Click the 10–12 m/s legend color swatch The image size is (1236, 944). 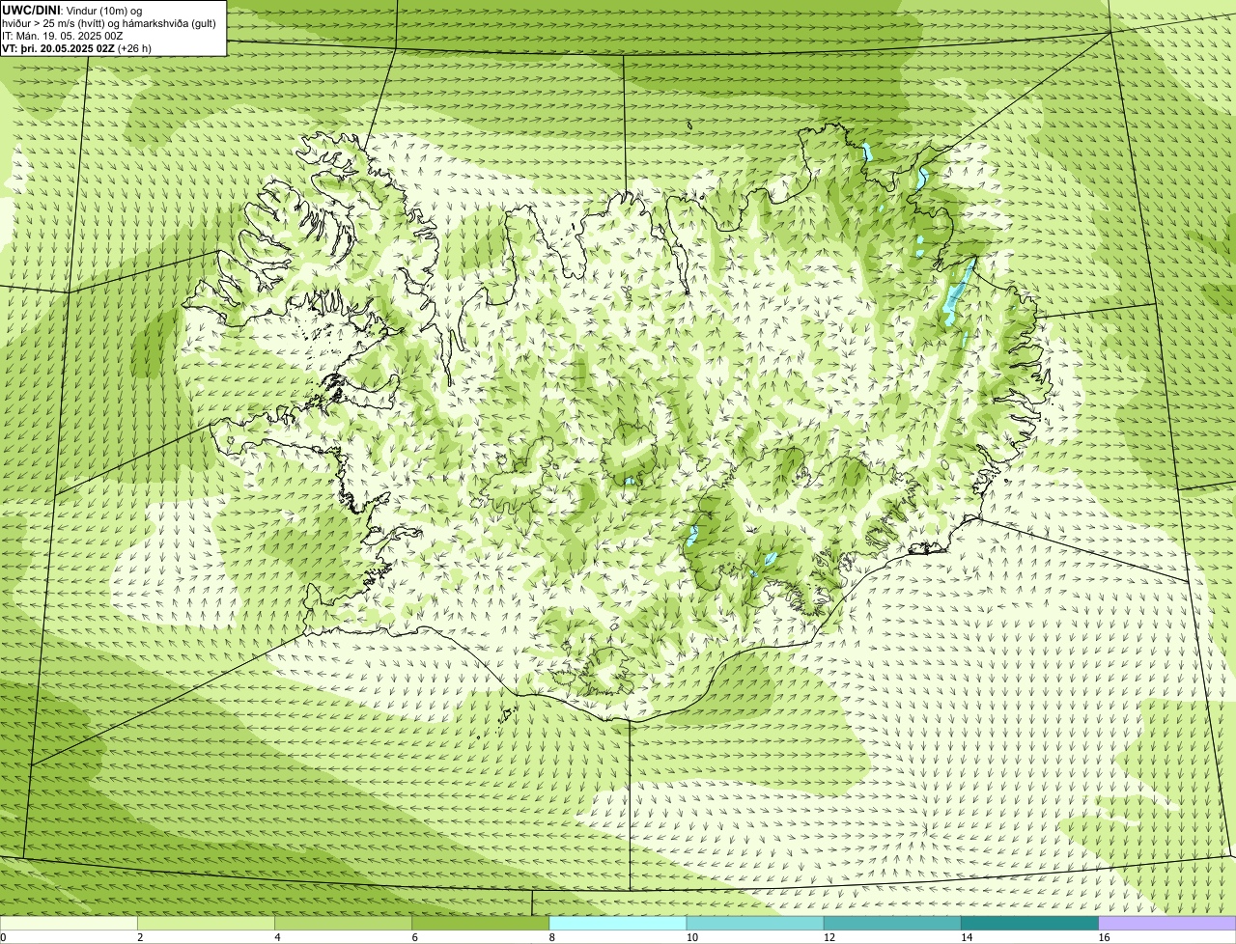click(755, 923)
